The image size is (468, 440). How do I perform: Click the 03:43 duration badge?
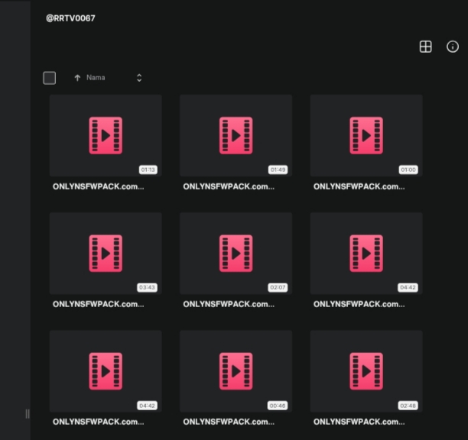click(147, 287)
